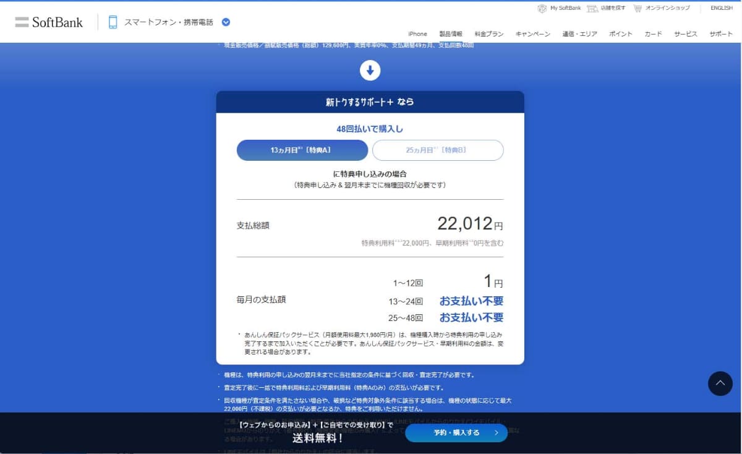Click the 新トクするサポート+ なら header
This screenshot has width=742, height=454.
pos(370,102)
